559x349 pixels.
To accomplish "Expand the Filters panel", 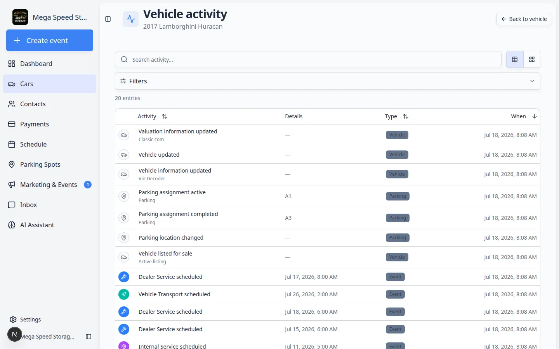I will click(328, 81).
